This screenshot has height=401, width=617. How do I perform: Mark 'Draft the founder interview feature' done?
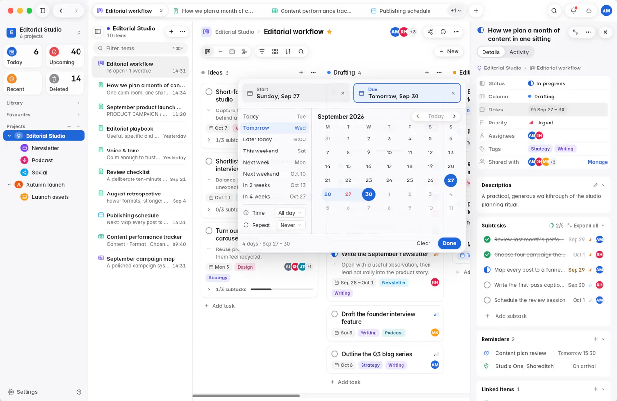click(335, 314)
